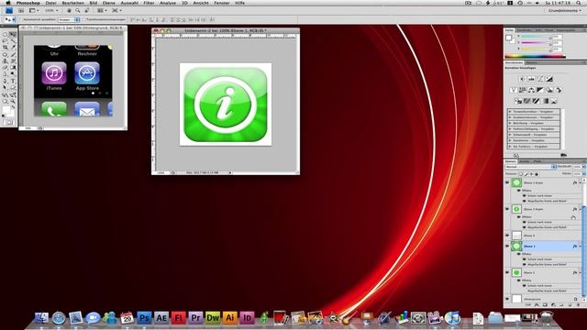Click the Vibrance adjustment icon

tap(514, 90)
